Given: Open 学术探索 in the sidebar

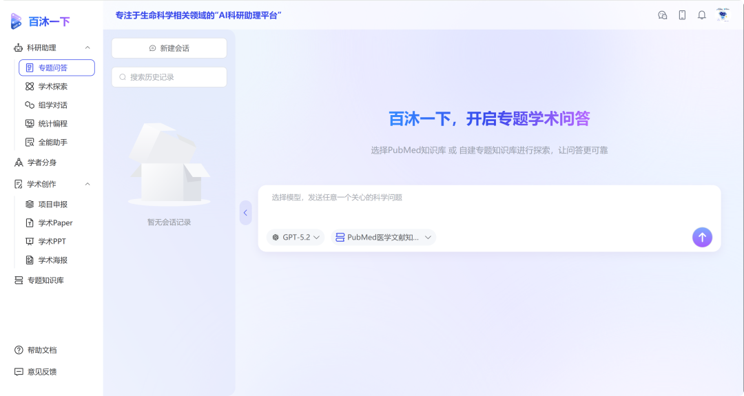Looking at the screenshot, I should tap(52, 86).
